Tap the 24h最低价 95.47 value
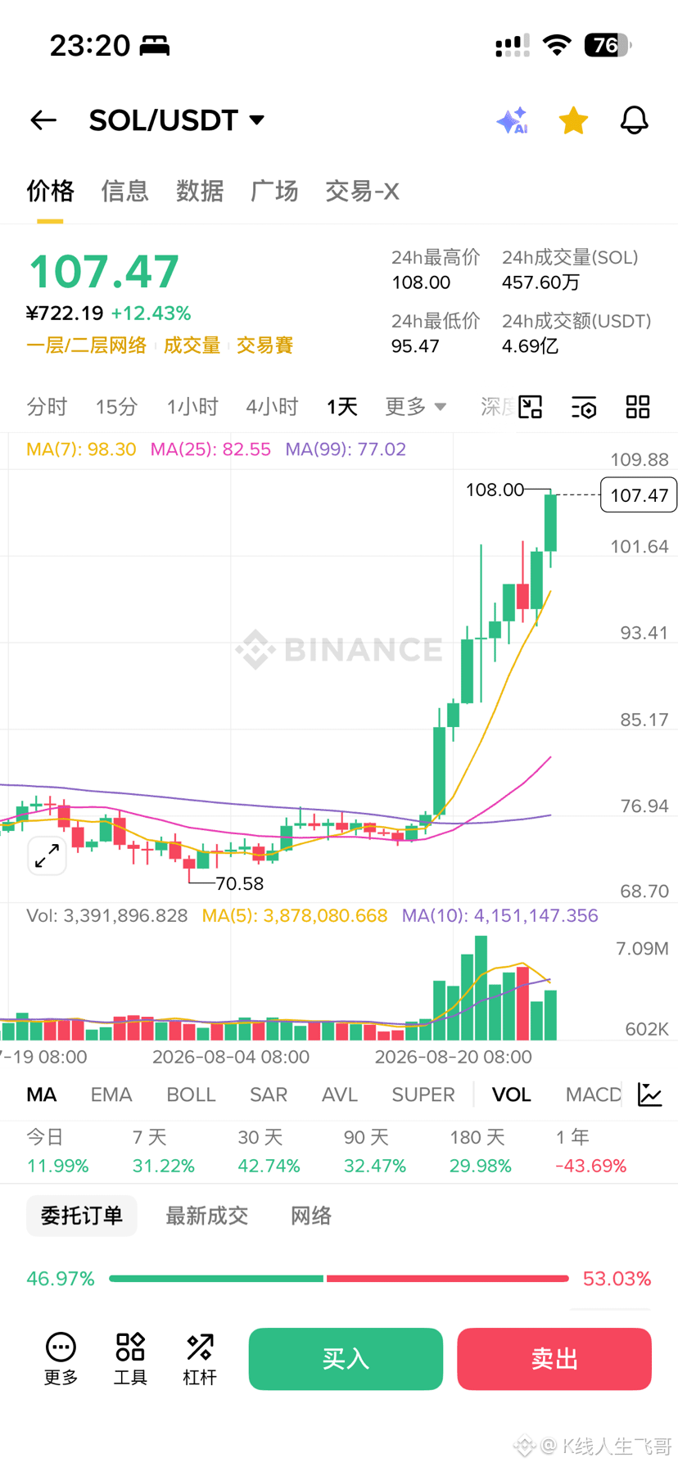Image resolution: width=678 pixels, height=1467 pixels. point(415,346)
